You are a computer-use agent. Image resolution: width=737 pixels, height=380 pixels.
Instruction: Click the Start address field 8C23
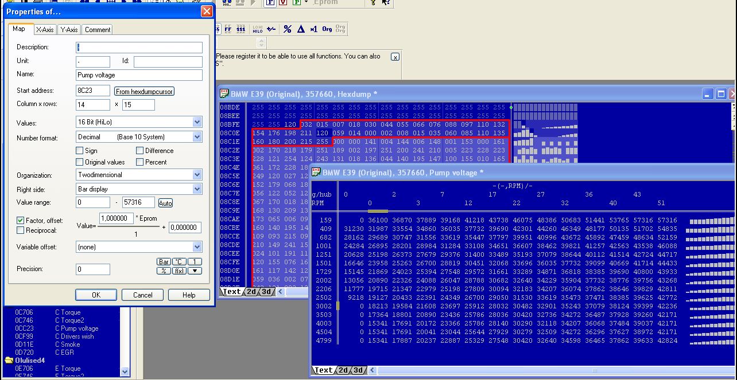coord(93,91)
